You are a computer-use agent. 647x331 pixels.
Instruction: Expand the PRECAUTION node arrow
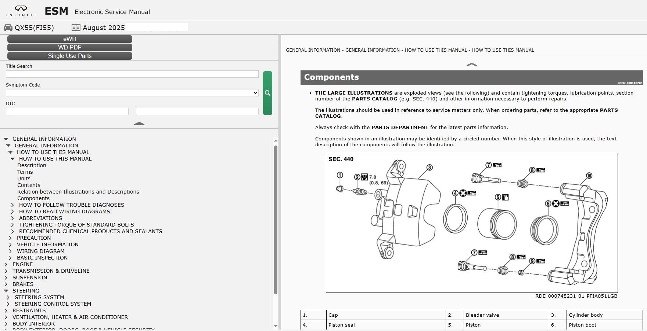click(x=10, y=238)
